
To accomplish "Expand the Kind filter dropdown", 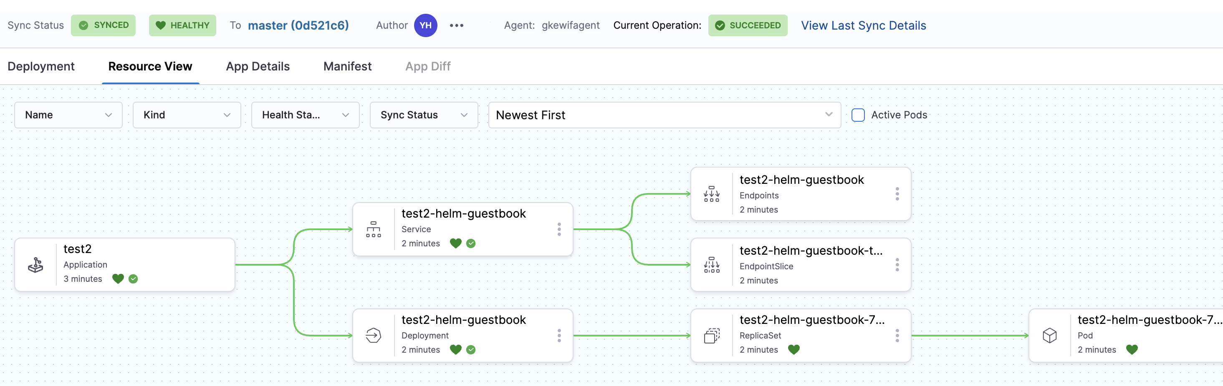I will [x=187, y=115].
